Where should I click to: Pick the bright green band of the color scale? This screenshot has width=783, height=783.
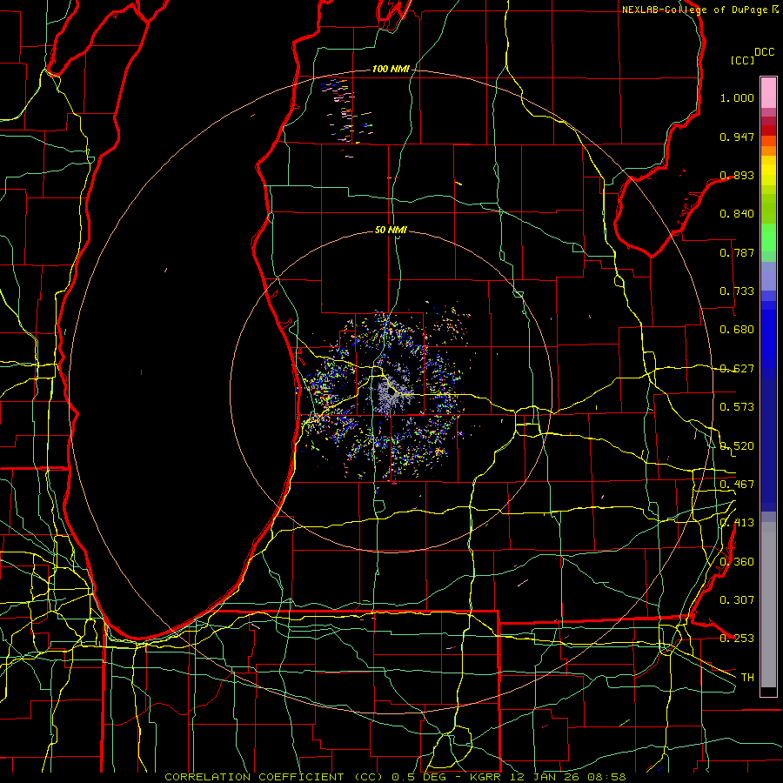point(768,238)
